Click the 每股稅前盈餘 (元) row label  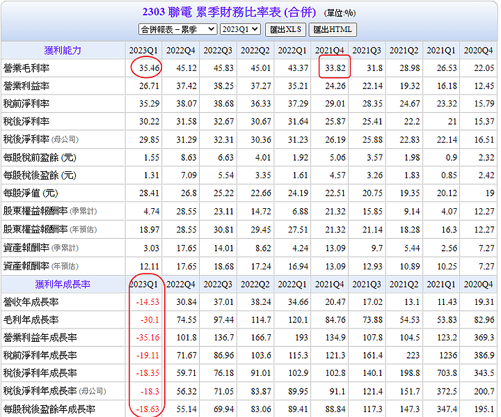click(40, 157)
